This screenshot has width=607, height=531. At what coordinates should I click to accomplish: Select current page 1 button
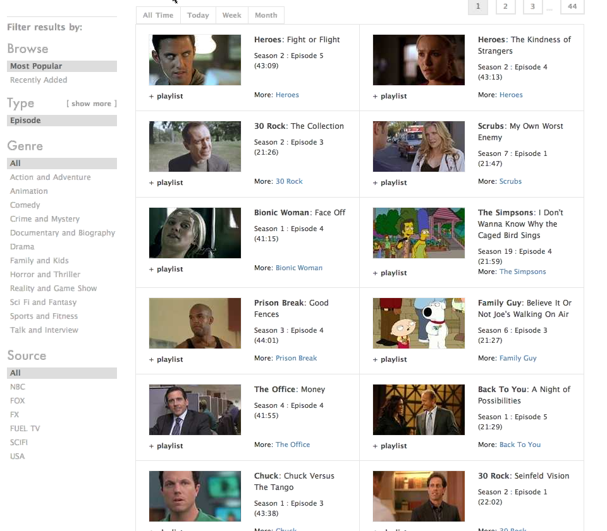click(x=478, y=6)
